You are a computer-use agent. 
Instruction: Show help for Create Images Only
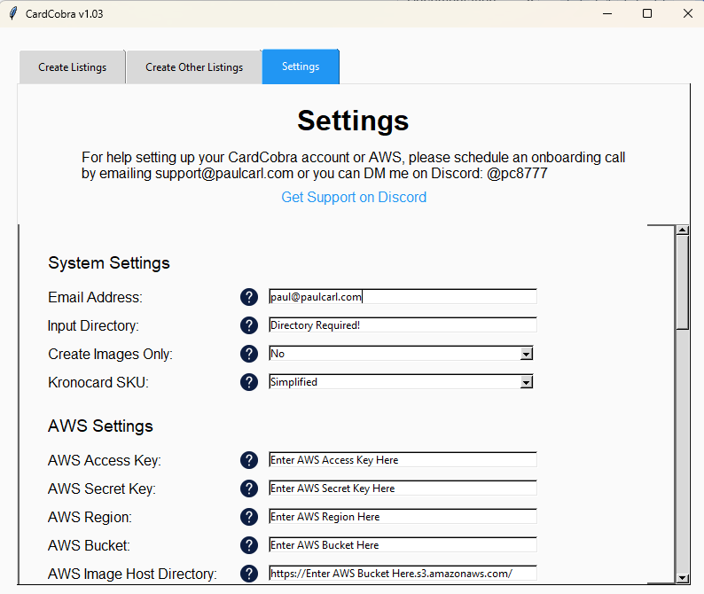pos(249,354)
